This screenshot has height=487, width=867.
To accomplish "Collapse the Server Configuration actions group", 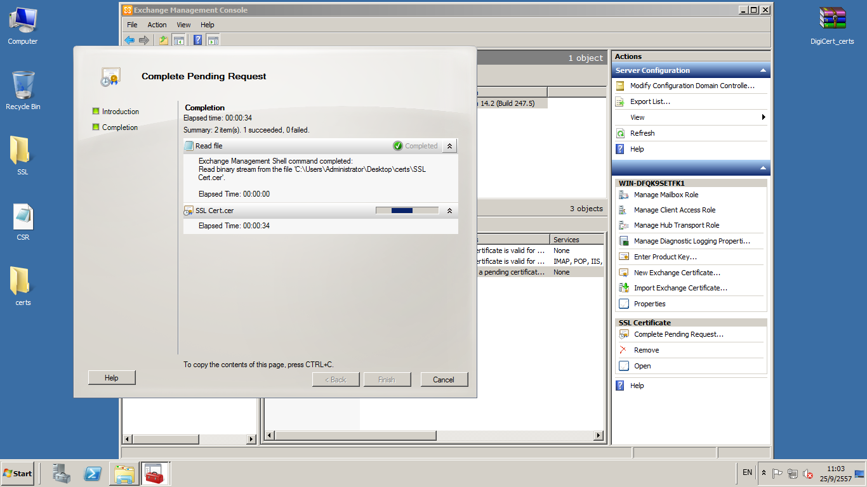I will tap(763, 70).
